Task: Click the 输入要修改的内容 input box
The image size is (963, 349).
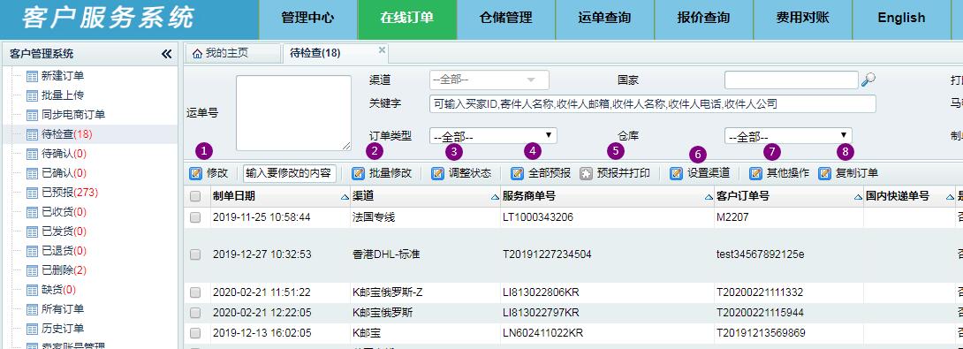Action: pyautogui.click(x=290, y=173)
